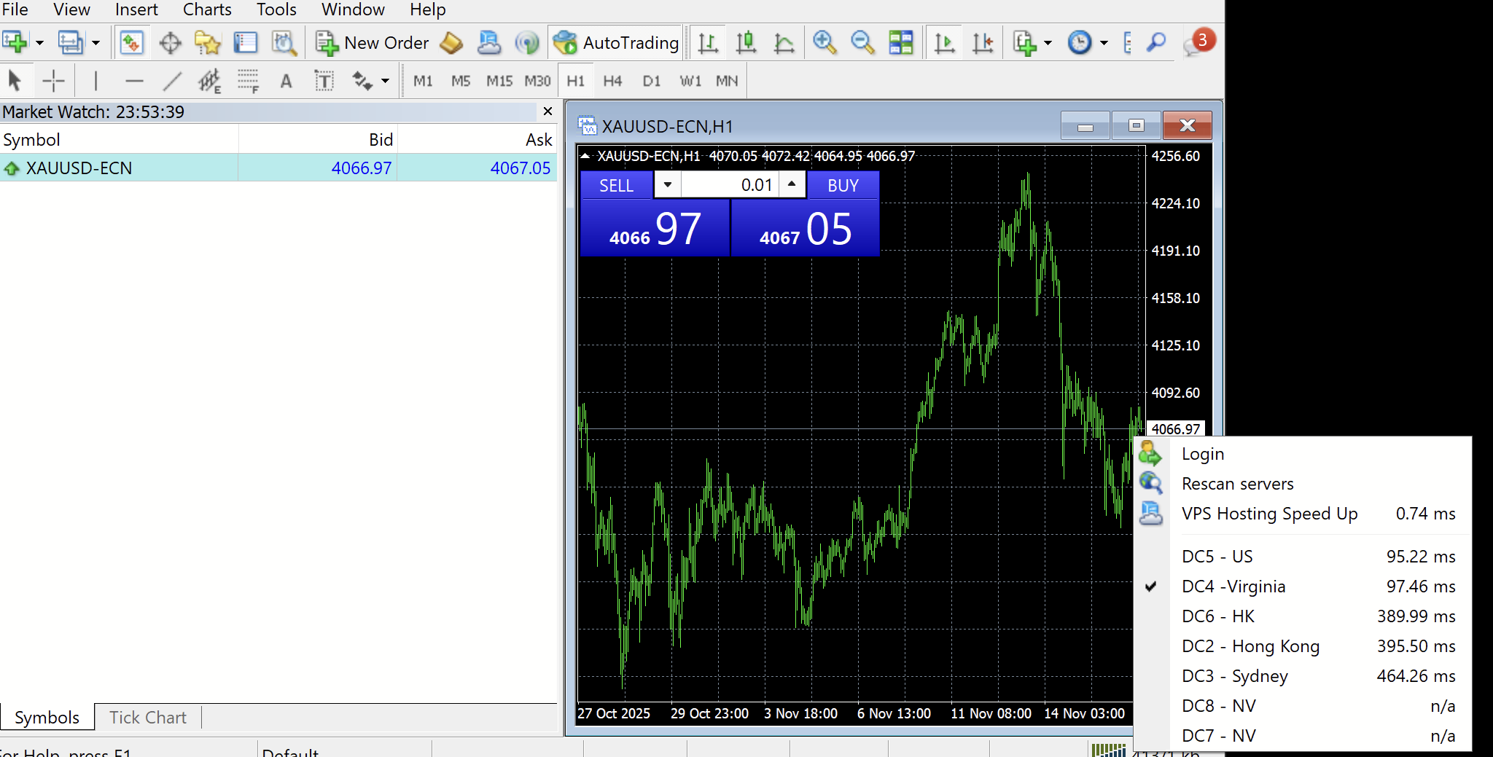Screen dimensions: 1493x757
Task: Open the Signals toolbar icon
Action: tap(526, 42)
